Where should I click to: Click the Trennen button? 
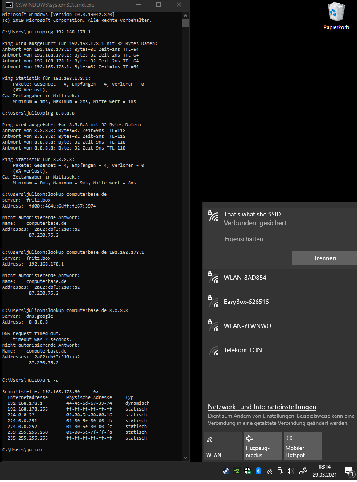[x=325, y=258]
